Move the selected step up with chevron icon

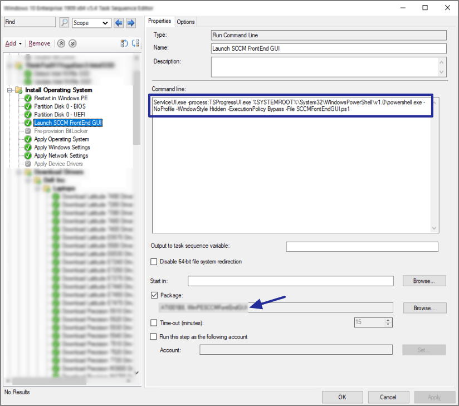[x=61, y=43]
